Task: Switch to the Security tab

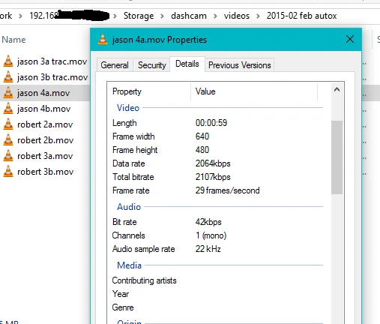Action: point(152,65)
